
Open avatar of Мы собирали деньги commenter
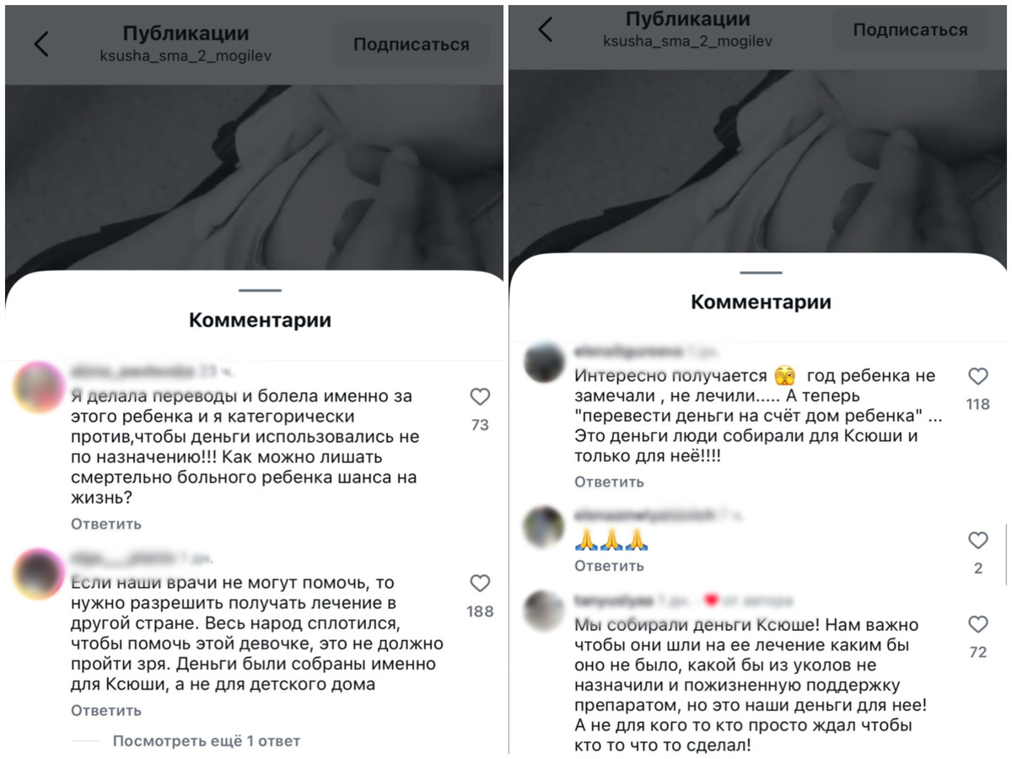point(543,611)
